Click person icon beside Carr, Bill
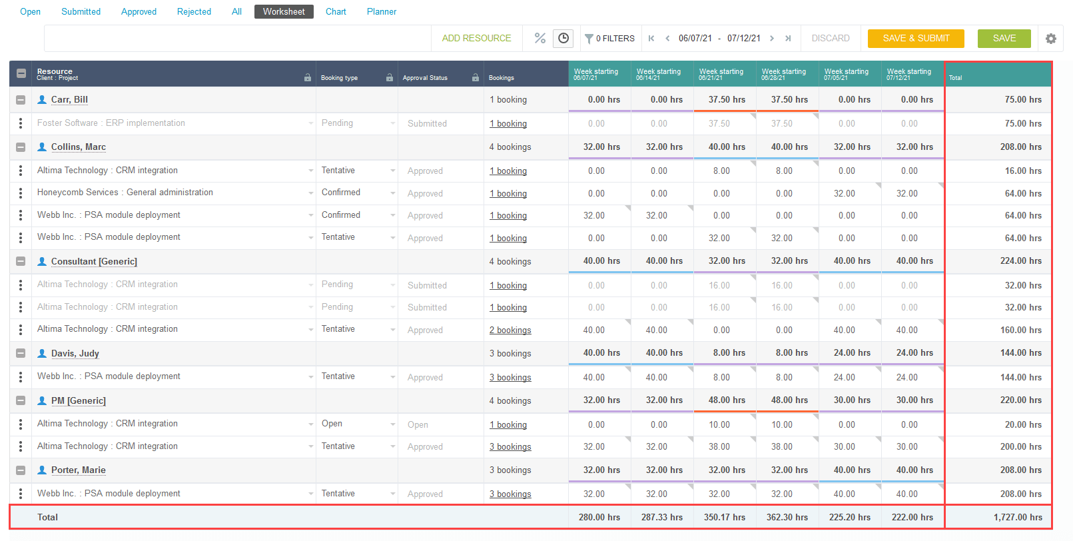Screen dimensions: 1073x541 42,99
